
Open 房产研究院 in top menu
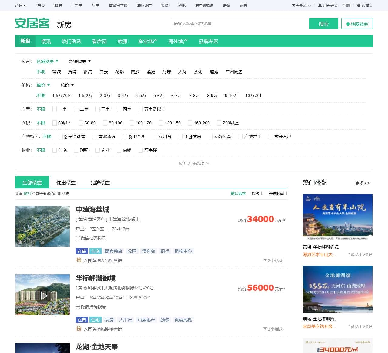(204, 5)
